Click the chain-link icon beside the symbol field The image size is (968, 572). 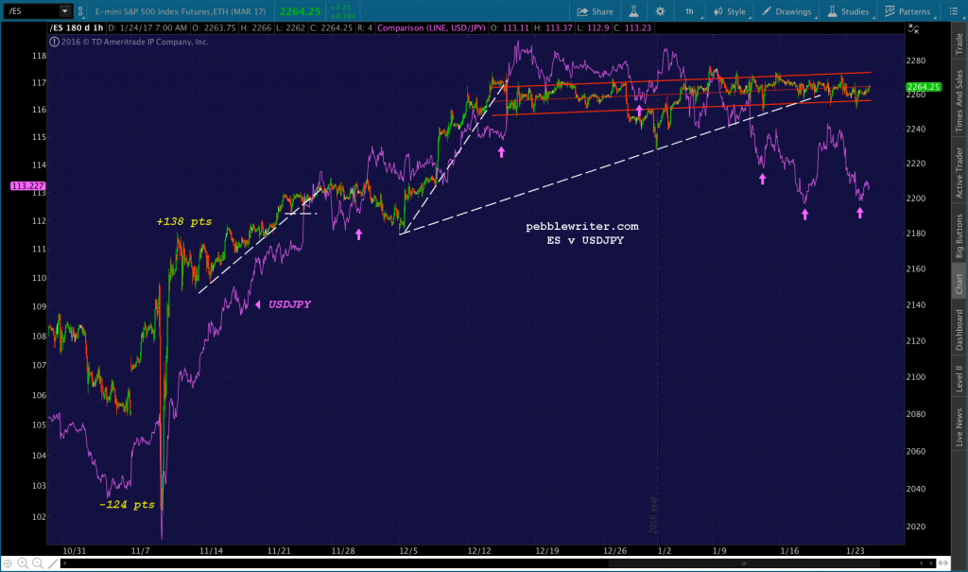81,11
